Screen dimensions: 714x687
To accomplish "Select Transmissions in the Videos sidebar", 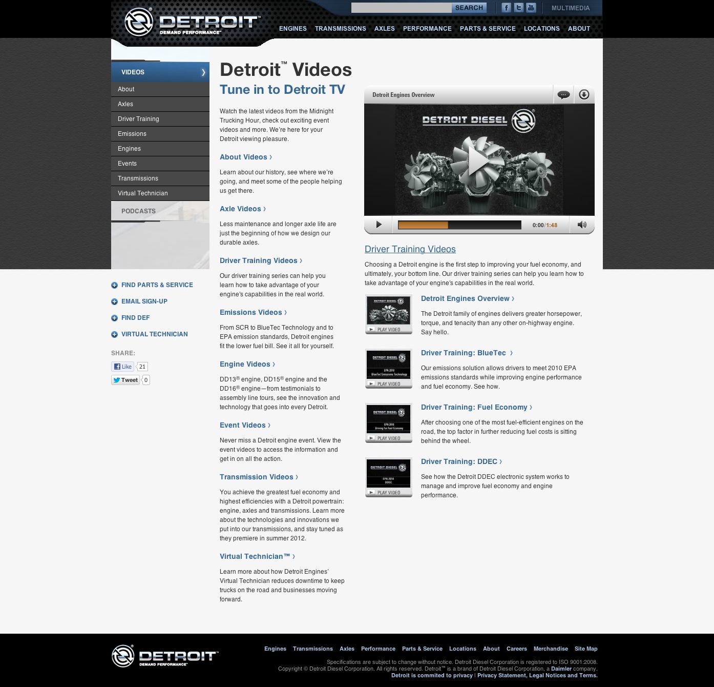I will pos(160,178).
